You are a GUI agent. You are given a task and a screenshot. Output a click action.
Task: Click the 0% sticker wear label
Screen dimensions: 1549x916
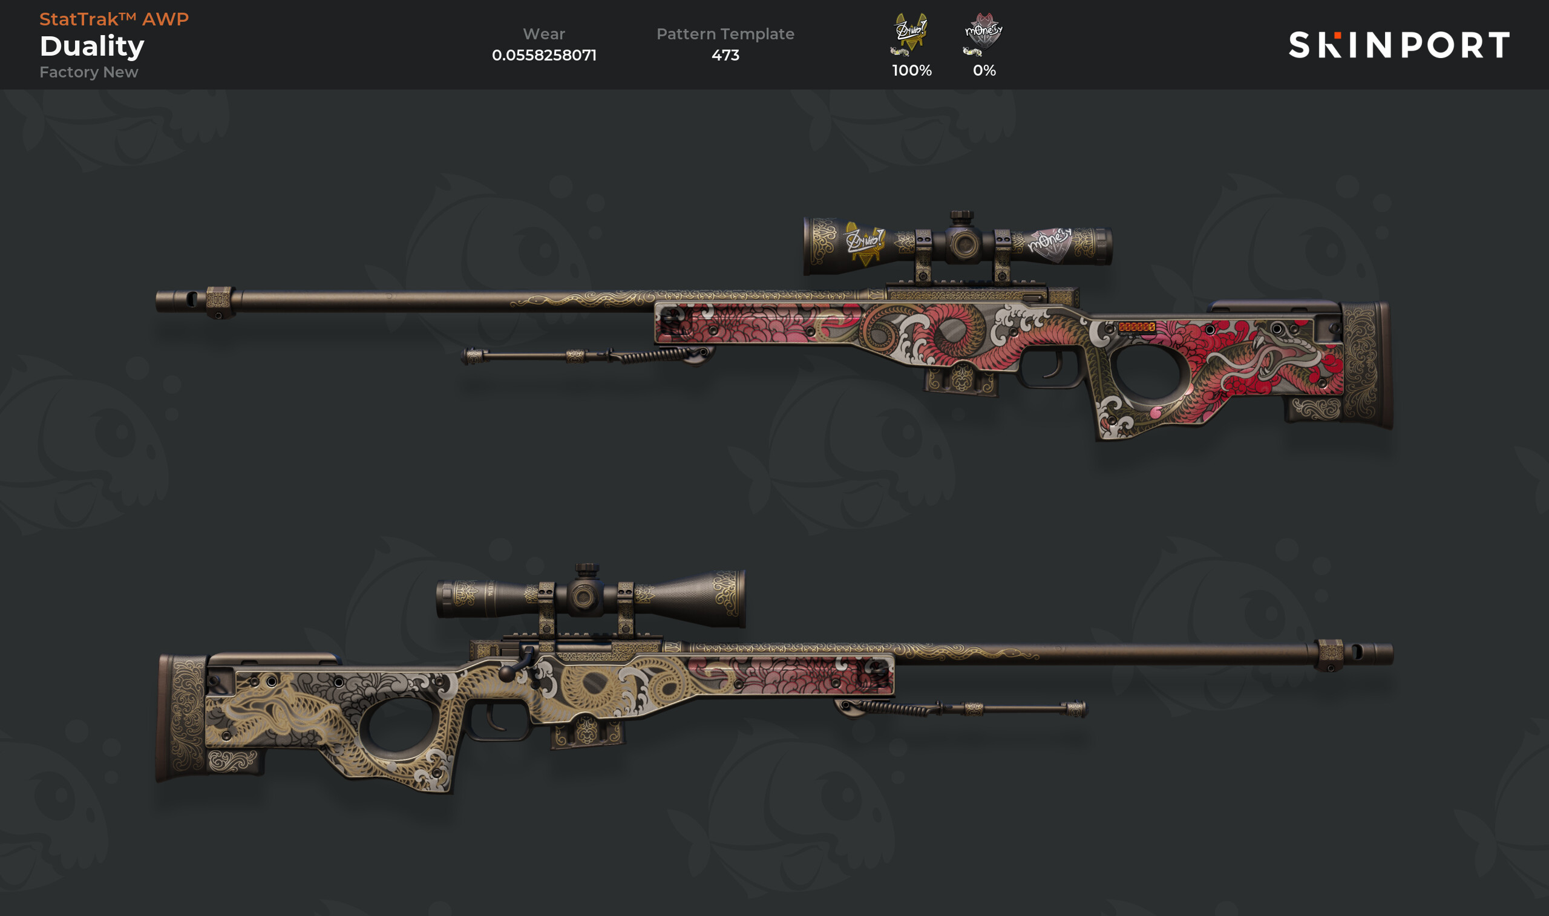pos(984,70)
